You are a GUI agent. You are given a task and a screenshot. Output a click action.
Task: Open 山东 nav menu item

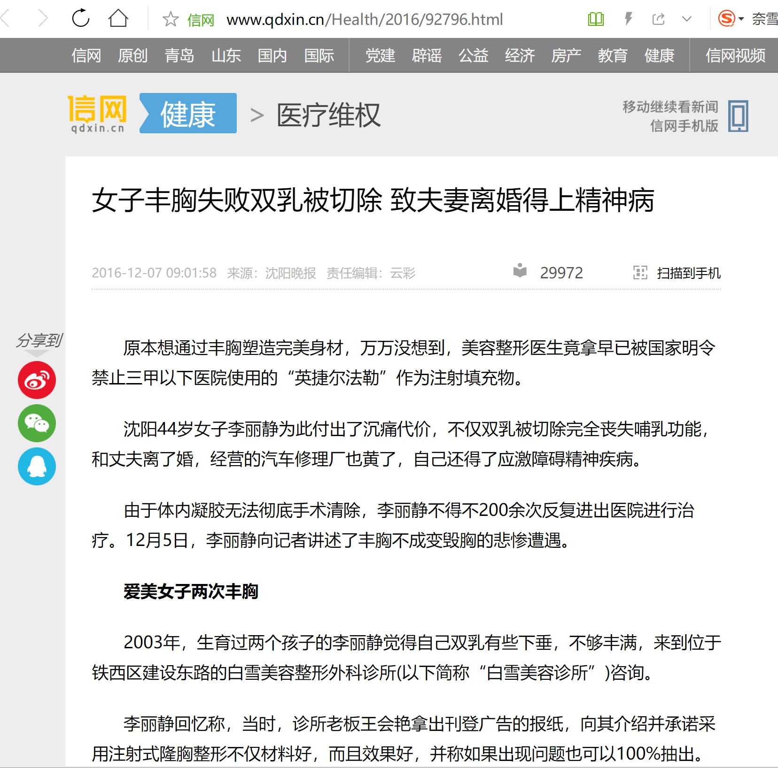tap(226, 55)
